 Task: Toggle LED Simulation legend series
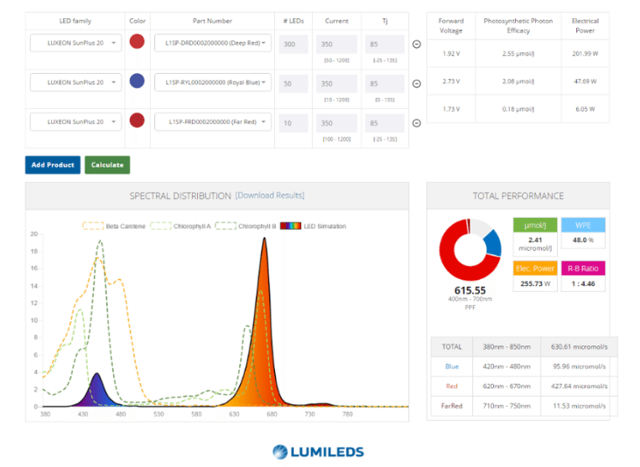coord(313,226)
